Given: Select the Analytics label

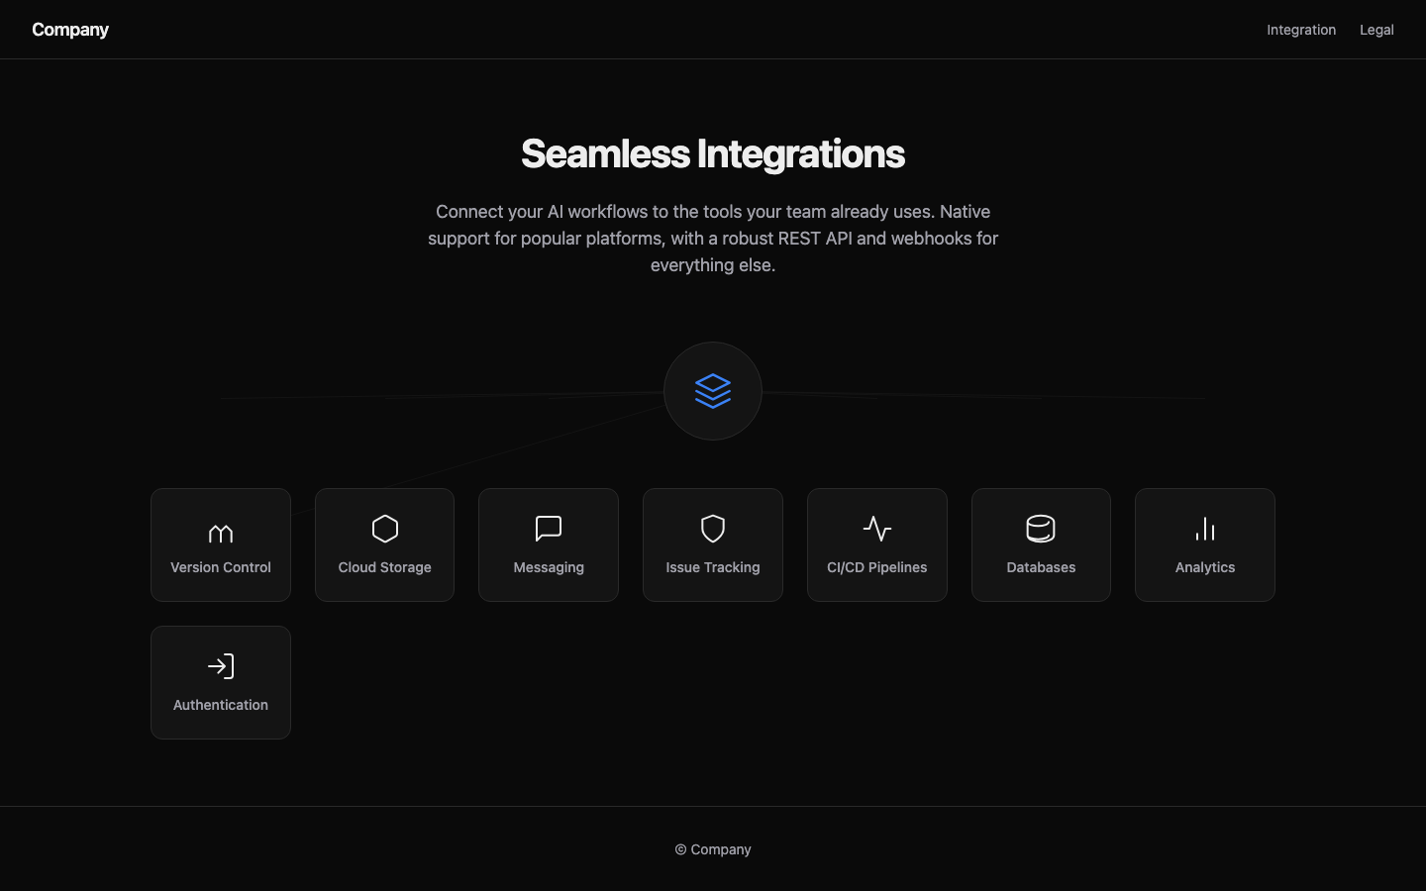Looking at the screenshot, I should tap(1205, 567).
